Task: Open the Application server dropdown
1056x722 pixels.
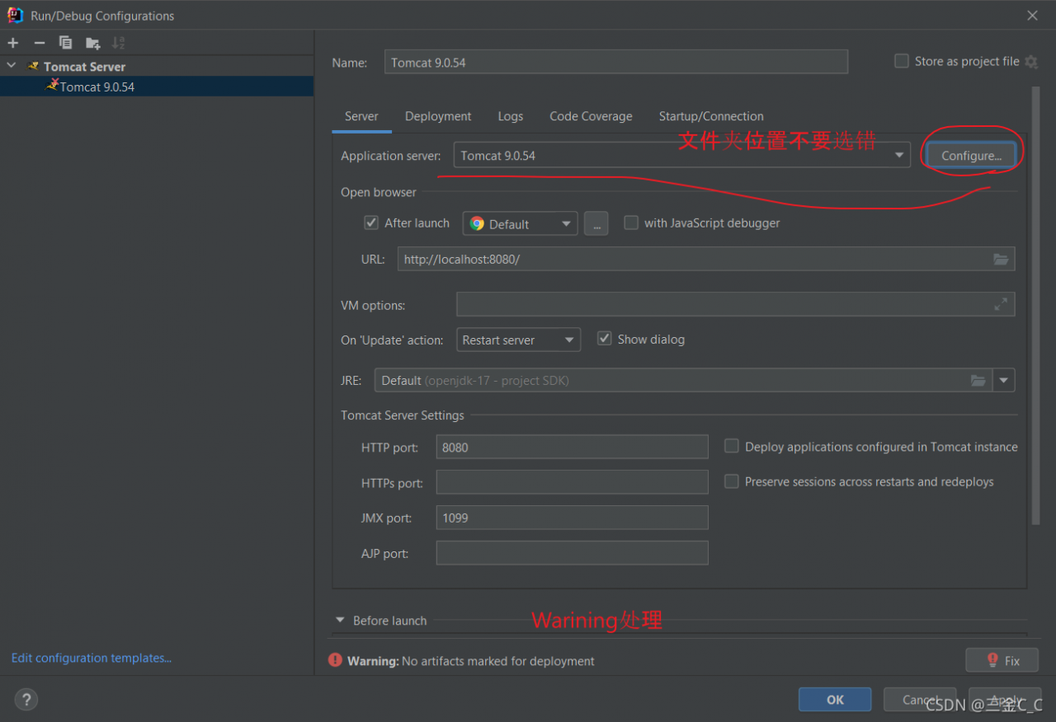Action: click(681, 155)
